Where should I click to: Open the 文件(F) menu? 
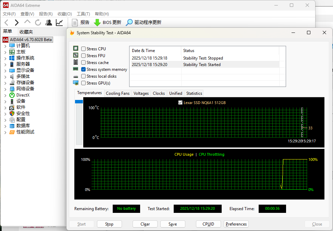(x=9, y=14)
